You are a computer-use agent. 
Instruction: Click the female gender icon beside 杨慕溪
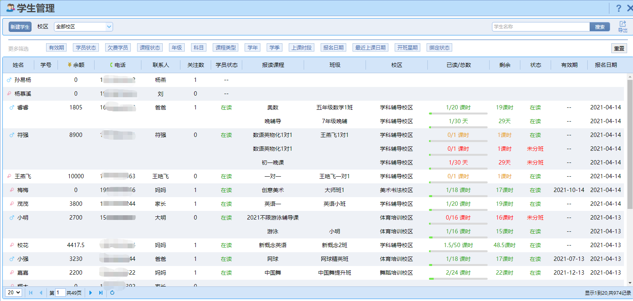(9, 94)
